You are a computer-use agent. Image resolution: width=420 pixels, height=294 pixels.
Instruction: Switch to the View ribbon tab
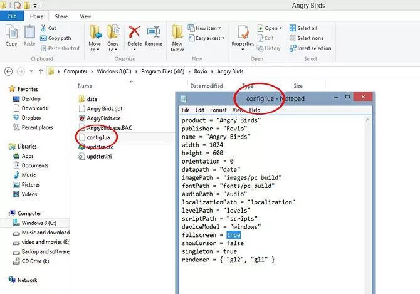click(x=85, y=16)
